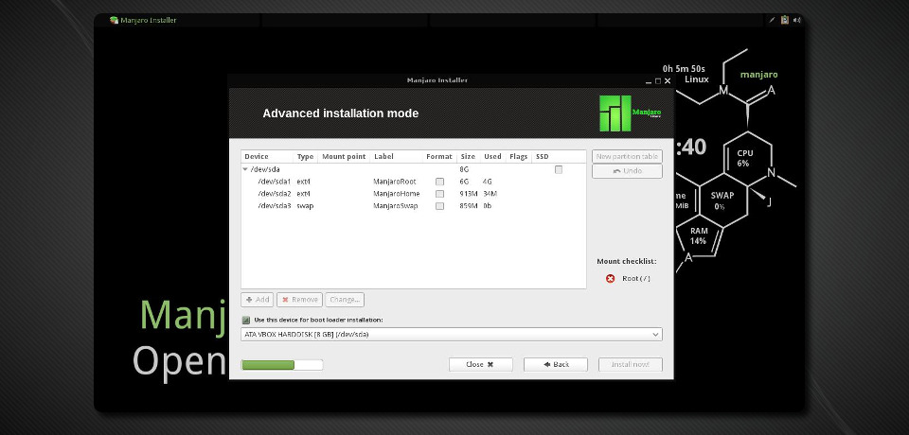Click the Remove partition button
The height and width of the screenshot is (435, 909).
click(x=299, y=300)
